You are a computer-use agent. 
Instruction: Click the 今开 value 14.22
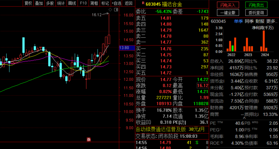pos(203,80)
